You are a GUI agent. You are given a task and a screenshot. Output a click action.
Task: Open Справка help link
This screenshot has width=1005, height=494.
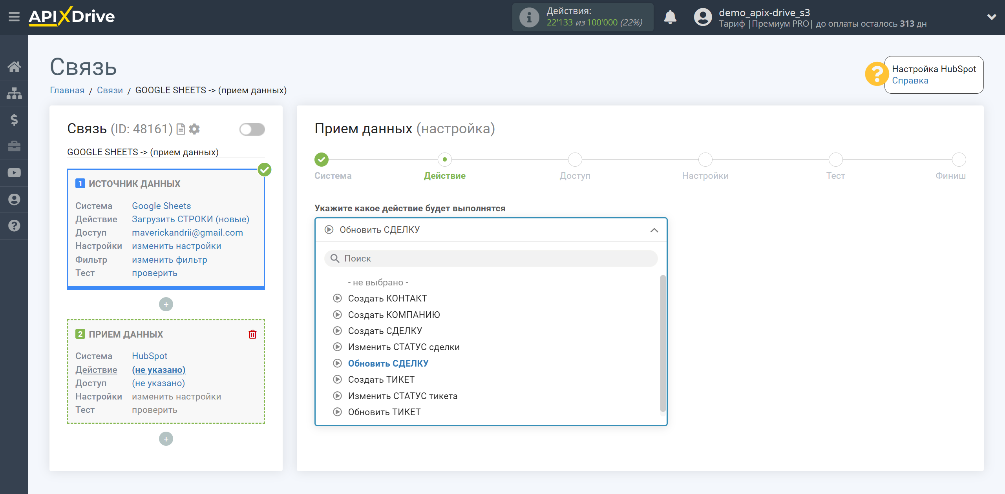point(910,80)
